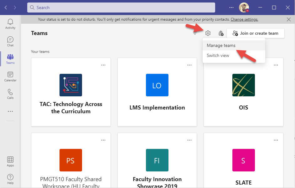Click the create team from template icon
Screen dimensions: 295x188
pyautogui.click(x=221, y=33)
